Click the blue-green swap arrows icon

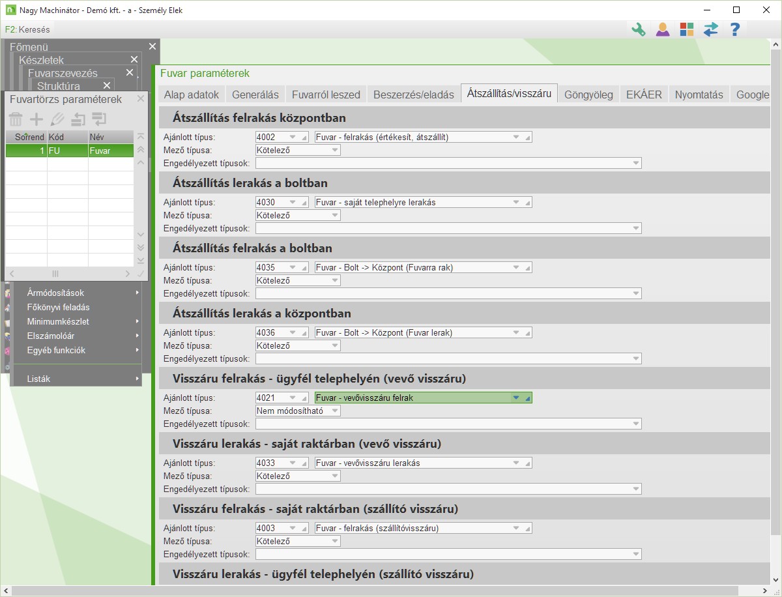point(710,29)
